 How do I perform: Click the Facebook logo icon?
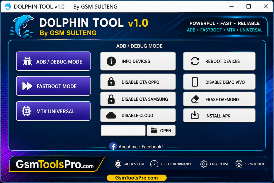pyautogui.click(x=113, y=146)
